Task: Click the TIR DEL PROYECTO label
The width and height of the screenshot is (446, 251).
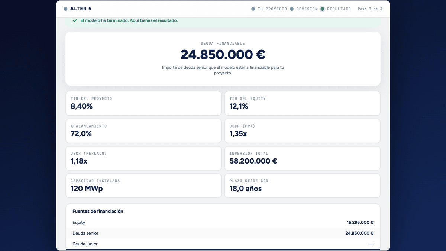Action: coord(91,99)
